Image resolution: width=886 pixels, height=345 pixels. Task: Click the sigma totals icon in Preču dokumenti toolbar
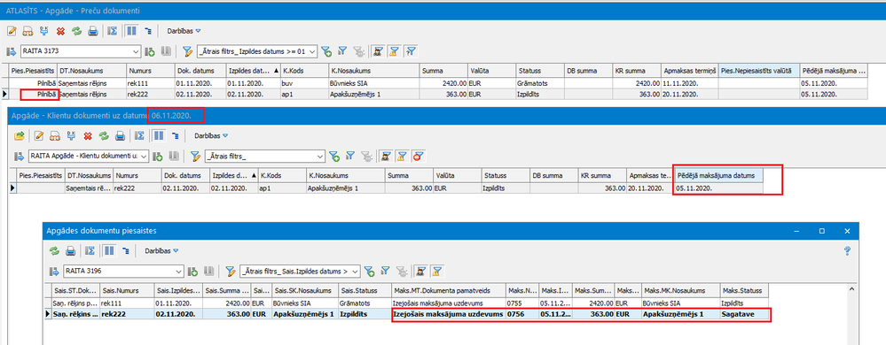coord(112,31)
